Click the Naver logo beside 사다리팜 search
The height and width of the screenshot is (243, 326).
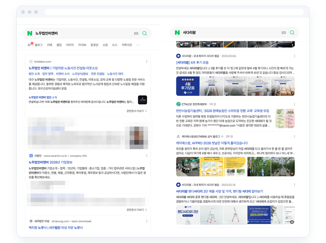(x=177, y=33)
